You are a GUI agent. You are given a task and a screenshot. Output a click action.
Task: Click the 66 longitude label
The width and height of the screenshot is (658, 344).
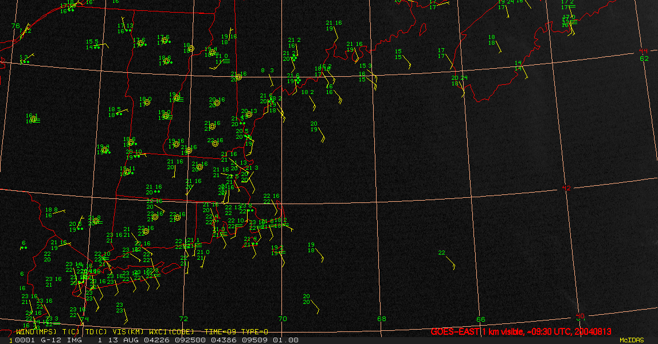[x=480, y=319]
